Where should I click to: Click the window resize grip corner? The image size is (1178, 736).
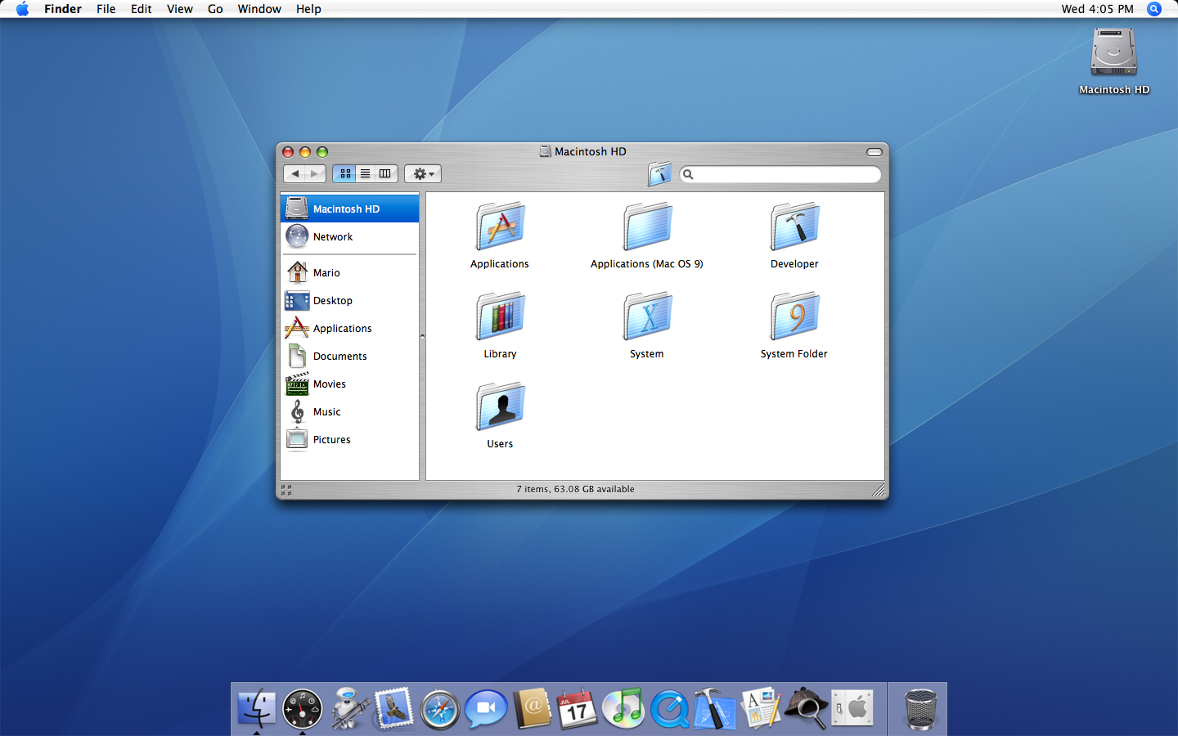pos(879,490)
